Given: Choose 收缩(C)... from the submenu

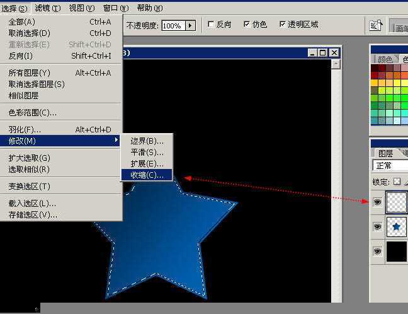Looking at the screenshot, I should [x=147, y=175].
